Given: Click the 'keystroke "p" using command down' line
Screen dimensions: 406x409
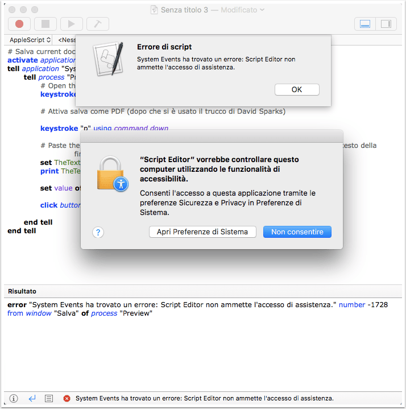Looking at the screenshot, I should pos(104,129).
